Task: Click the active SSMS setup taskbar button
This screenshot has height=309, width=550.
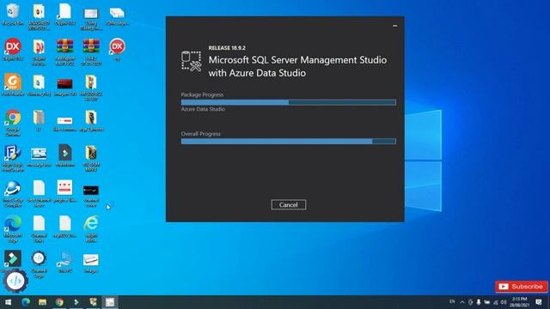Action: coord(110,302)
